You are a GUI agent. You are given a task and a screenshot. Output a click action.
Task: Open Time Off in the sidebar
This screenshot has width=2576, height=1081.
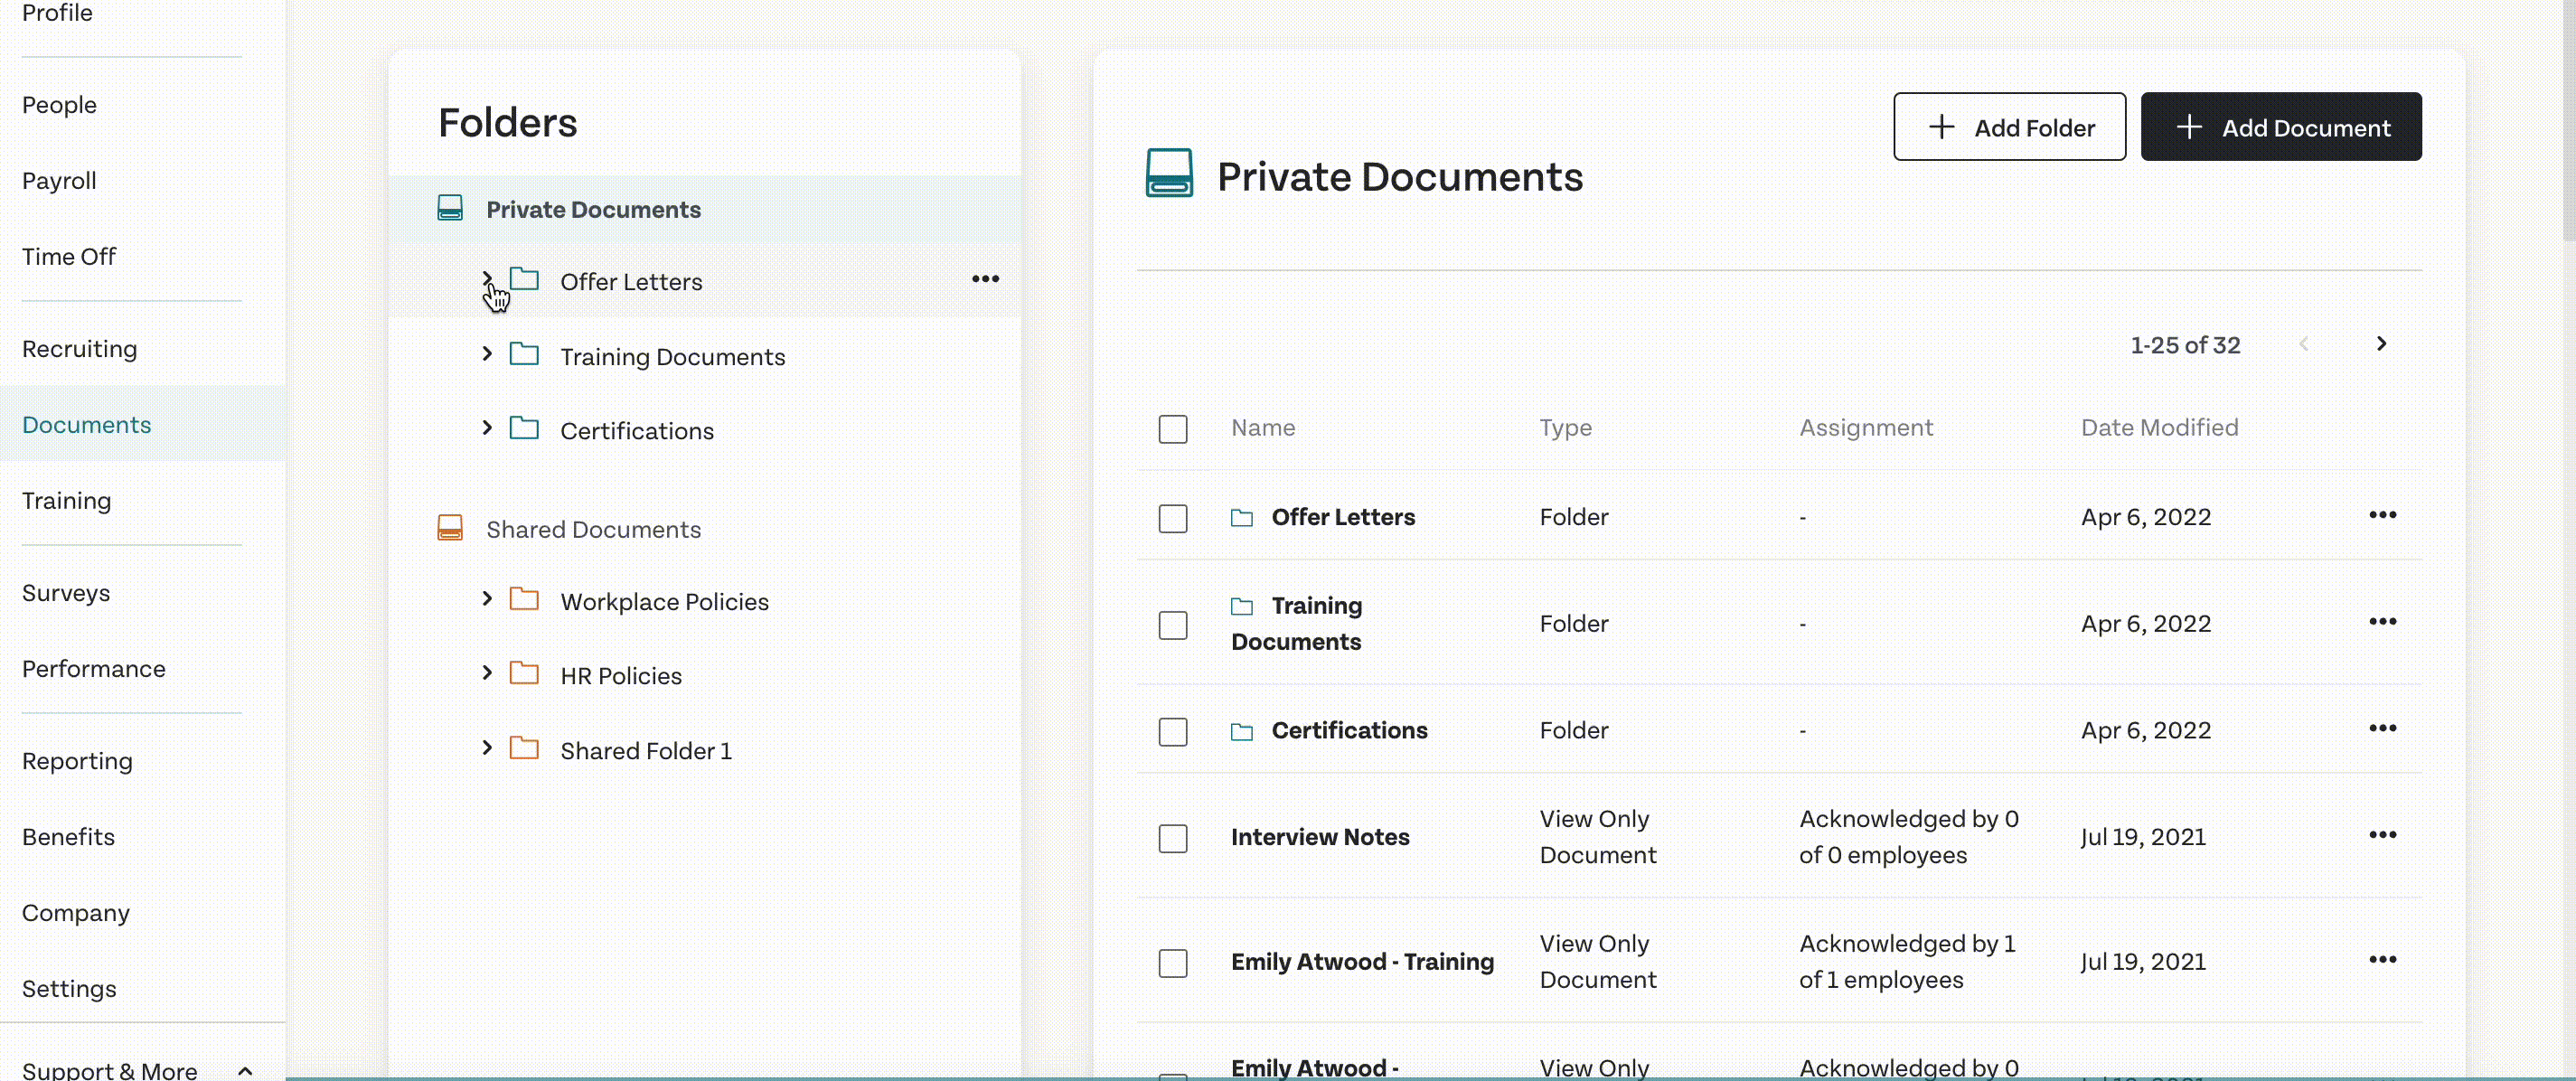69,257
